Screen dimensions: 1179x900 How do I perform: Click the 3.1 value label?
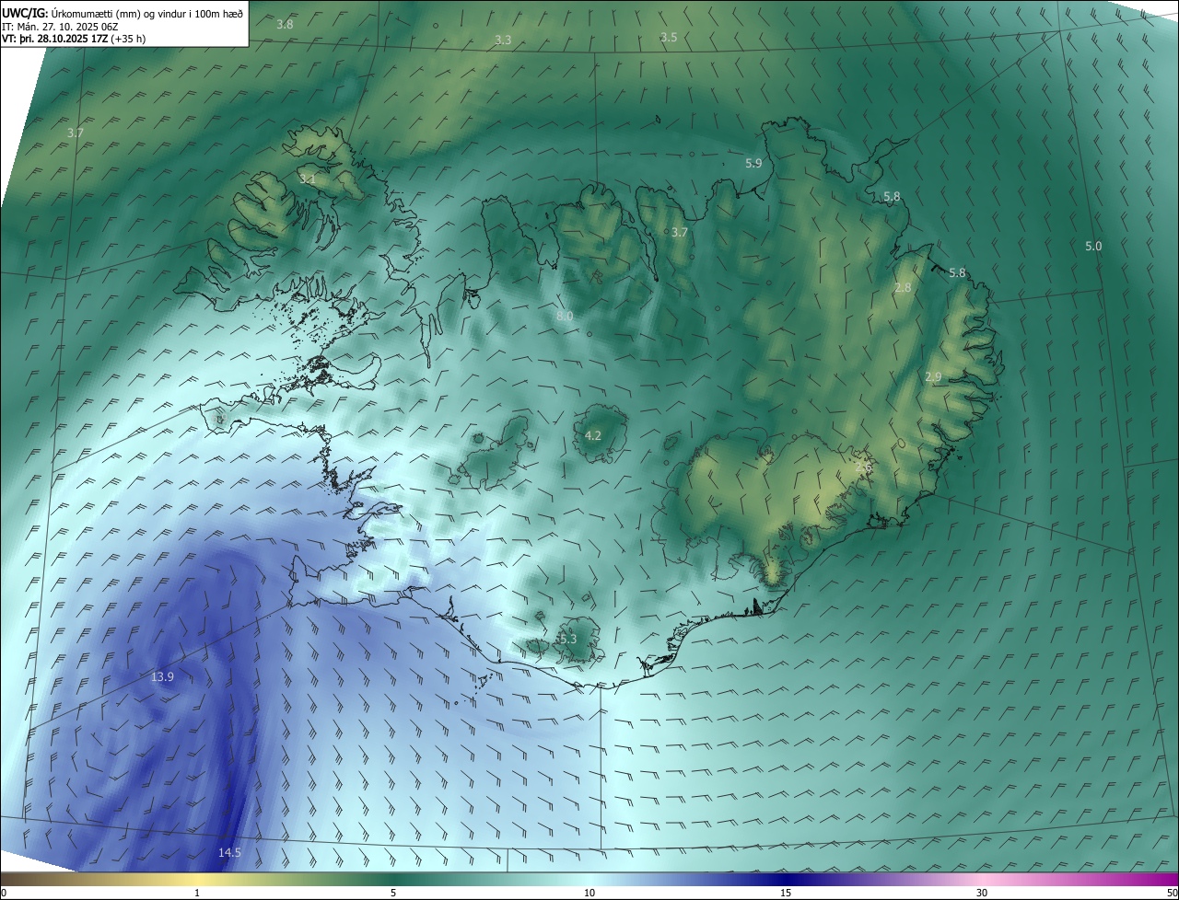tap(308, 179)
